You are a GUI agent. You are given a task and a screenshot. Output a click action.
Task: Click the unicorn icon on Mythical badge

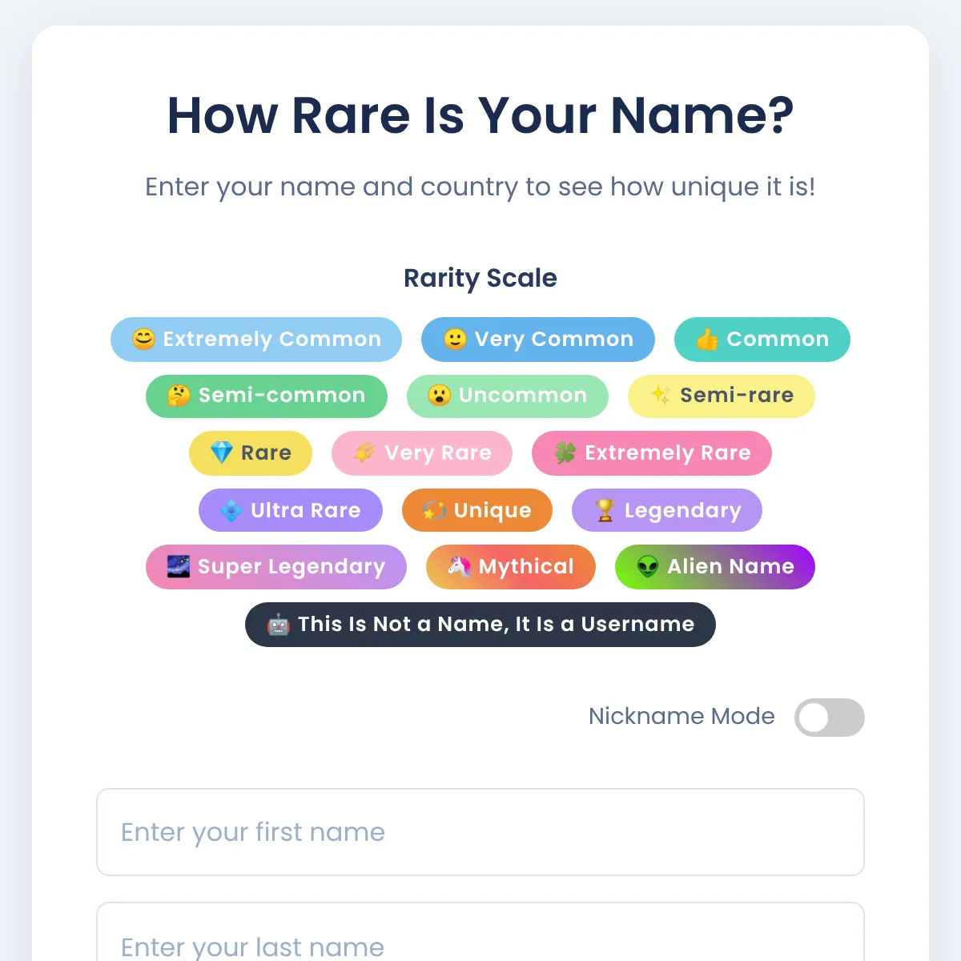459,567
